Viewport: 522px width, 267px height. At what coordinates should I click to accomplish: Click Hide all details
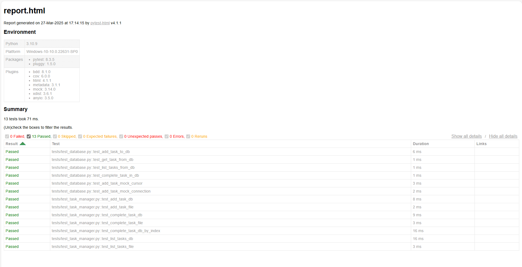pos(503,136)
